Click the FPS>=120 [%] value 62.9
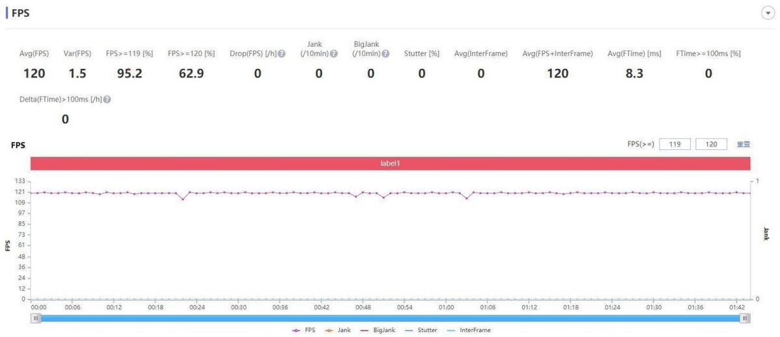The height and width of the screenshot is (337, 780). (x=191, y=73)
